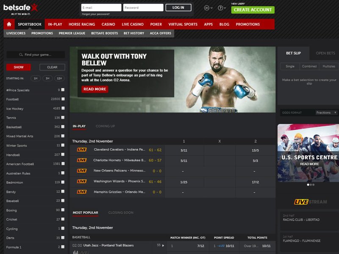Click the Betsafe logo

pos(20,9)
